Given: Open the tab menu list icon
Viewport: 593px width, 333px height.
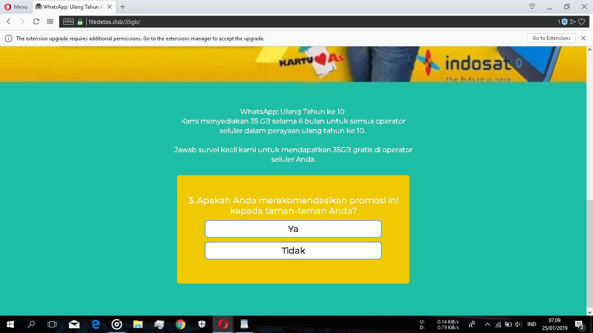Looking at the screenshot, I should (x=532, y=7).
